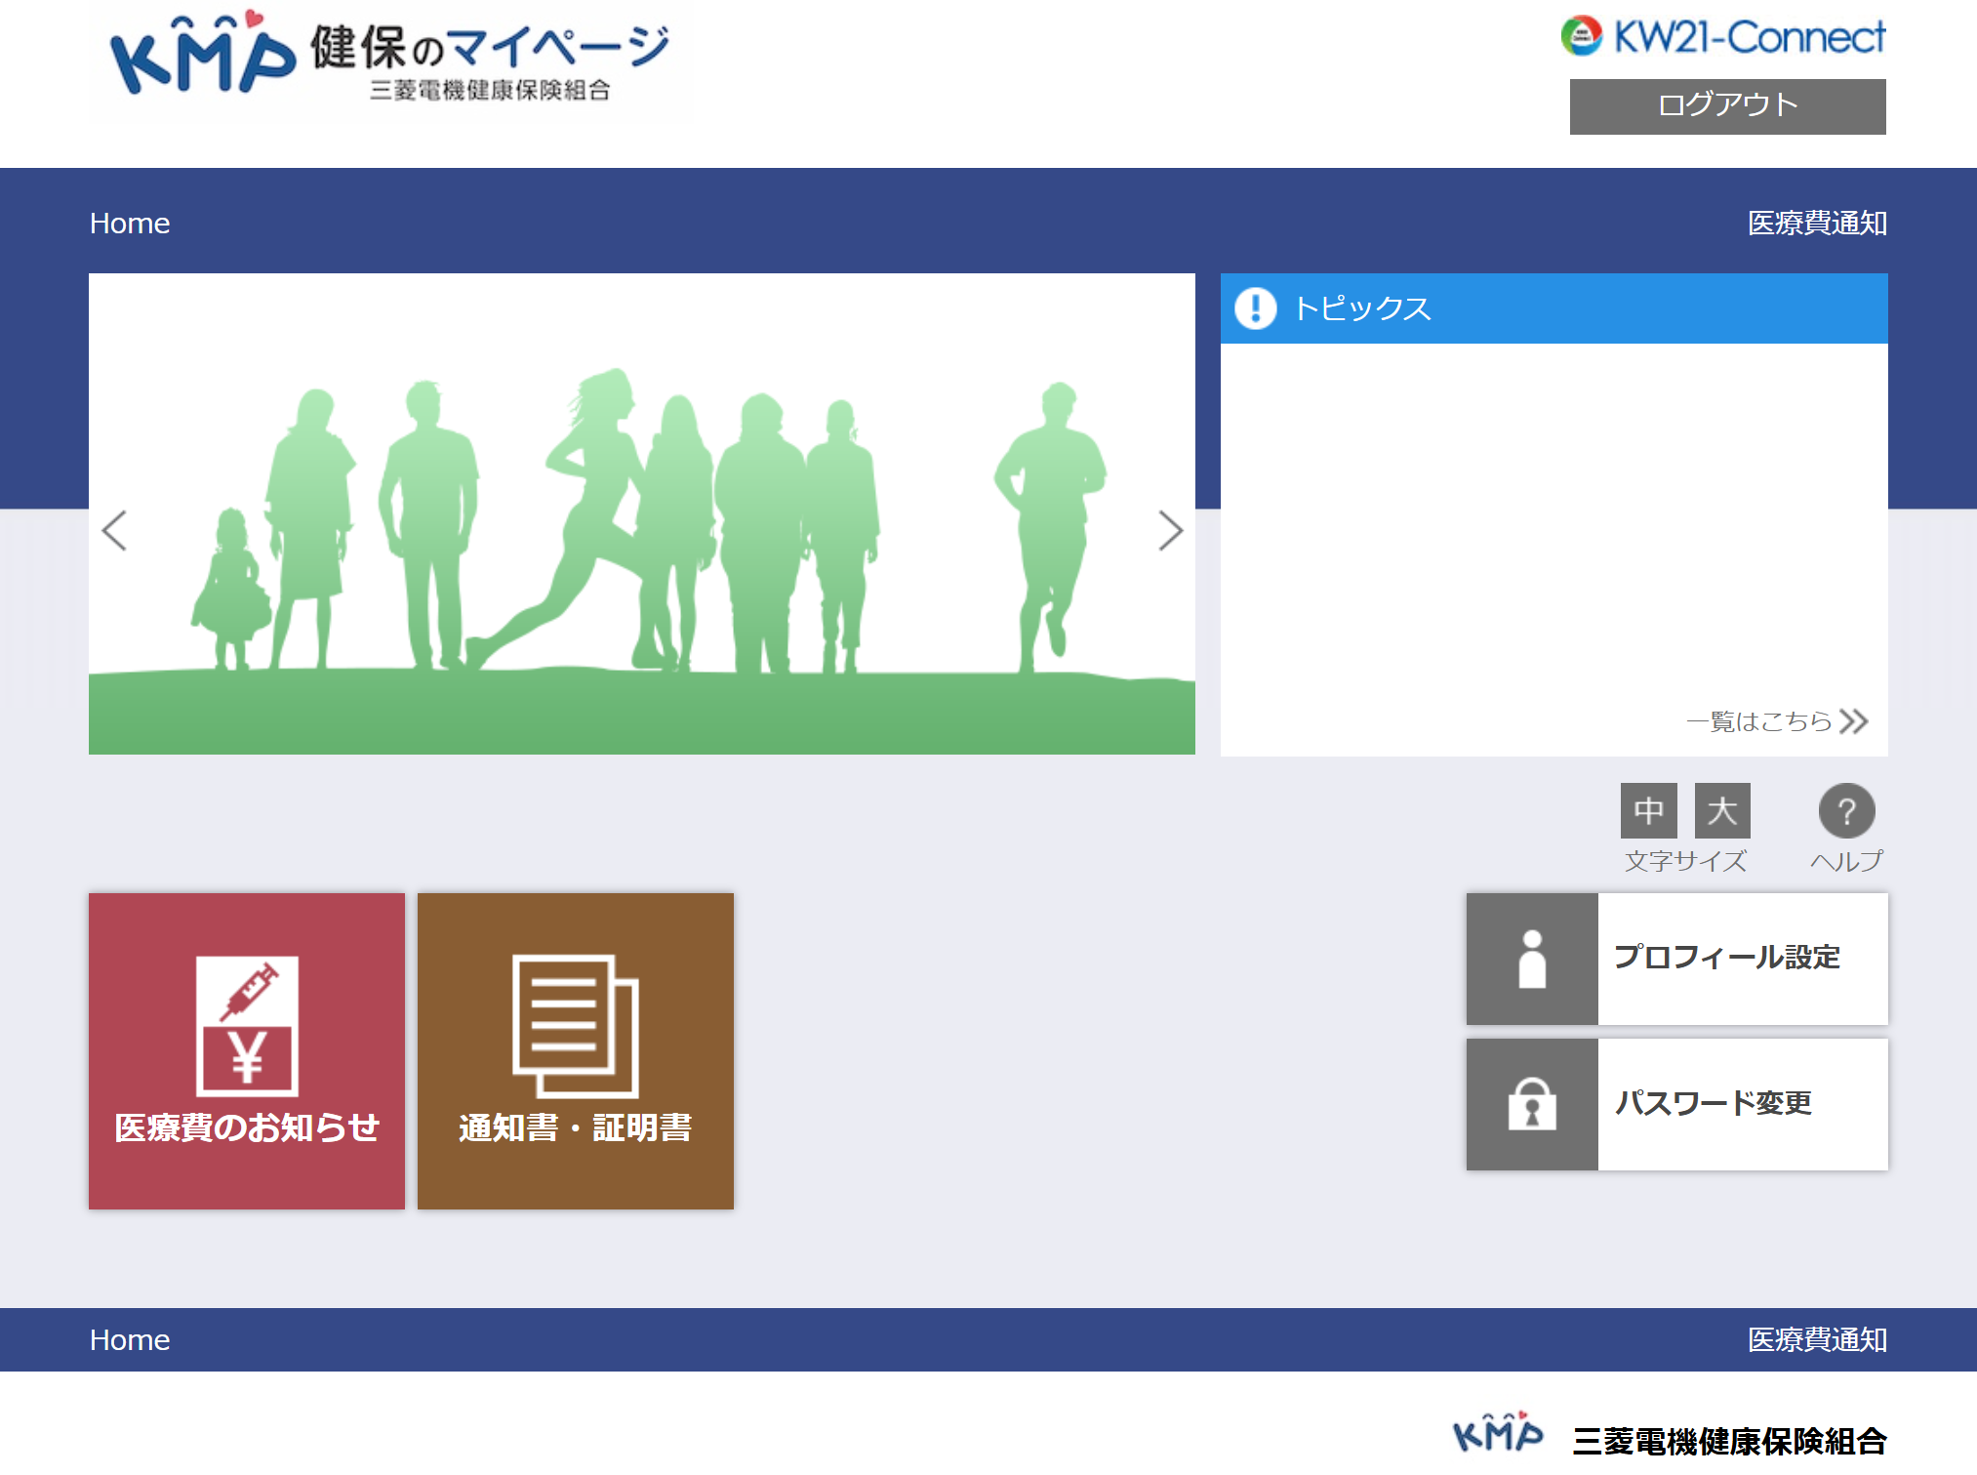The image size is (1977, 1475).
Task: Click the exclamation icon on the トピックス header
Action: tap(1257, 308)
